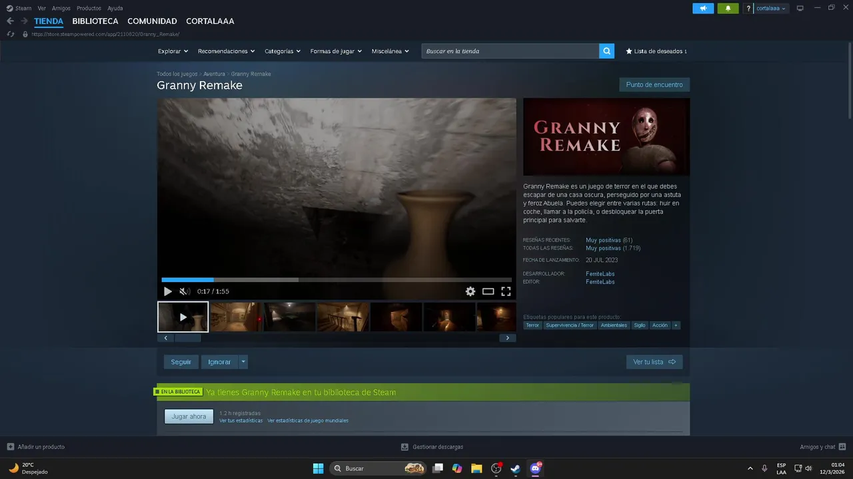Open Windows Start menu
The height and width of the screenshot is (479, 853).
click(x=318, y=468)
